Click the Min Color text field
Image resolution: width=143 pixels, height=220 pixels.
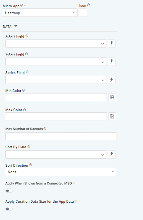click(x=56, y=97)
